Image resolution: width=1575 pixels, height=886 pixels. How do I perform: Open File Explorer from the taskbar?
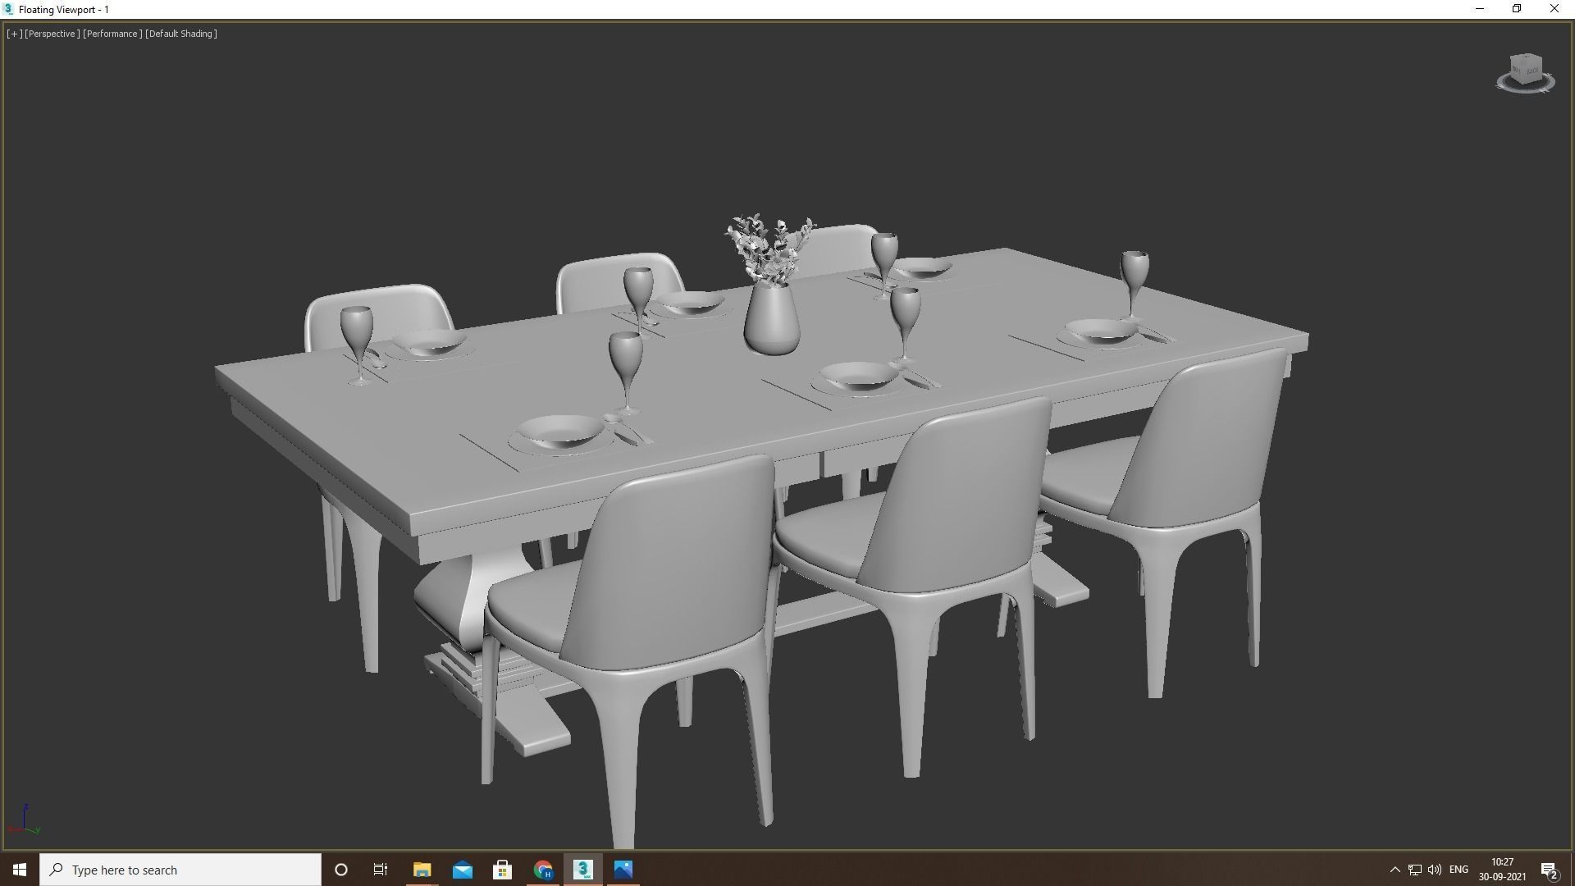click(422, 870)
